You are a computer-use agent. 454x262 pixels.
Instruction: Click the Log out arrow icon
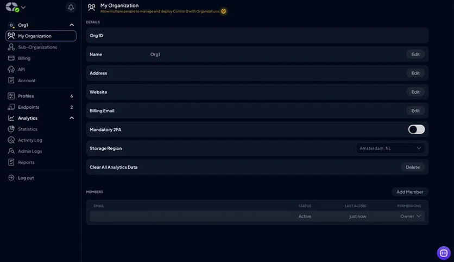tap(11, 178)
